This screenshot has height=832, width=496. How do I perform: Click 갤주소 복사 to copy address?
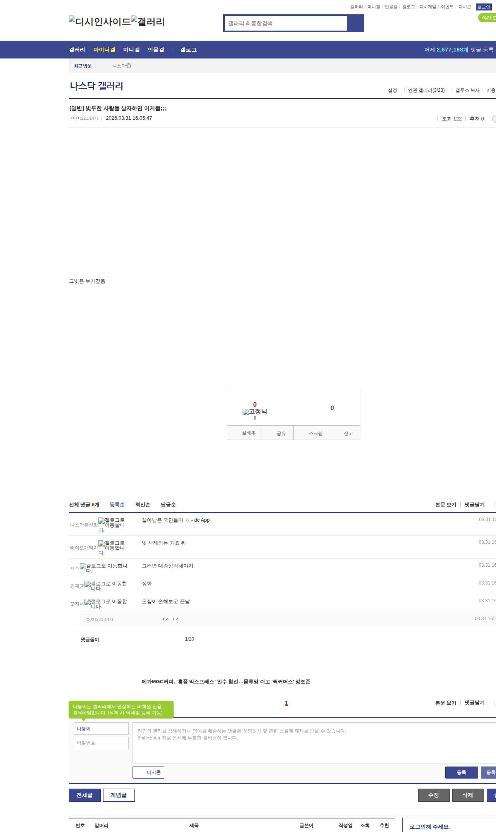[467, 90]
